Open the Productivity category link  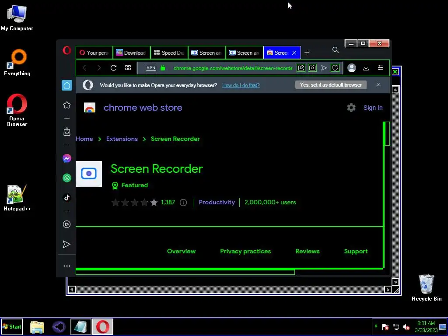pyautogui.click(x=217, y=202)
